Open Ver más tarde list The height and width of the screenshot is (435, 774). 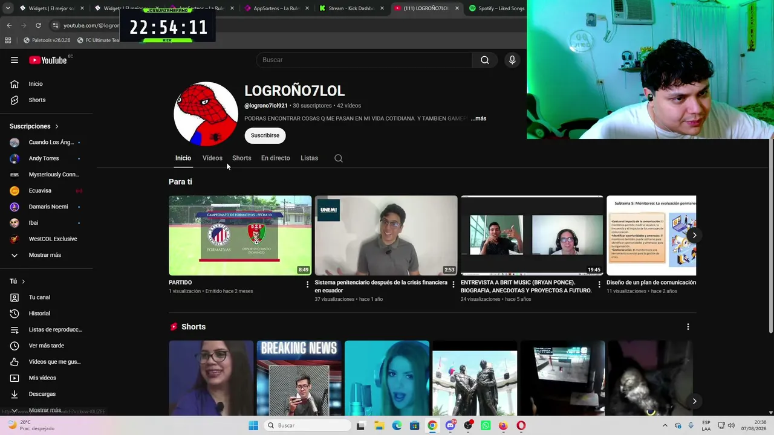[46, 346]
